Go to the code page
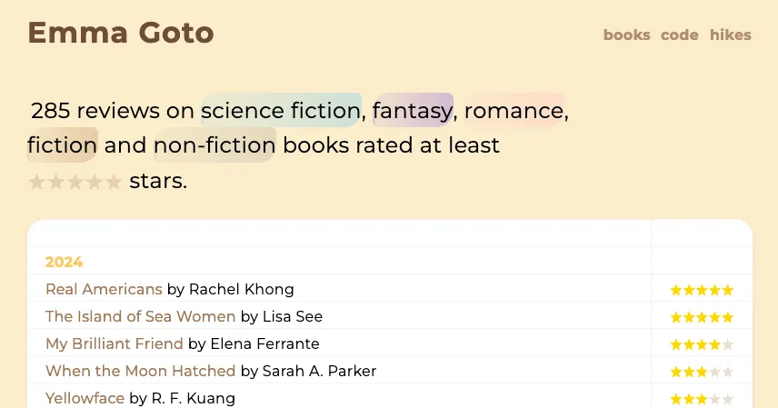 point(679,35)
